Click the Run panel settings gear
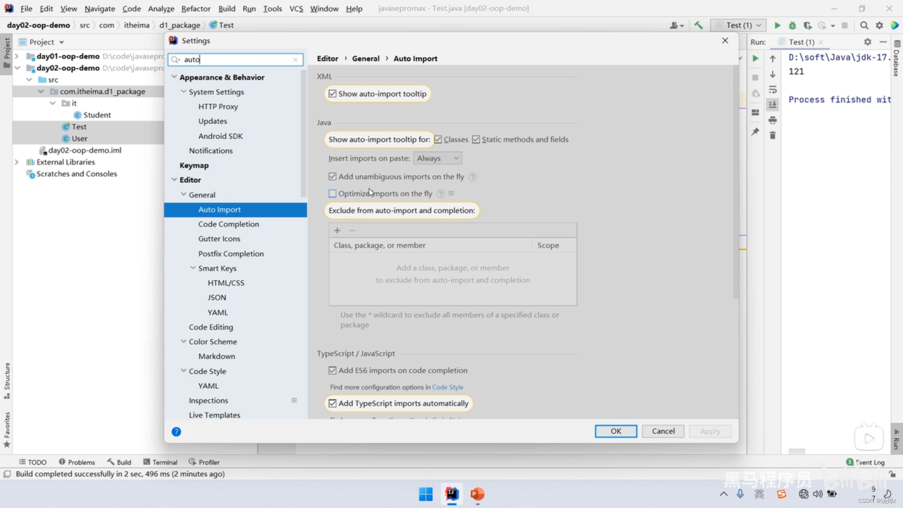This screenshot has height=508, width=903. coord(868,42)
